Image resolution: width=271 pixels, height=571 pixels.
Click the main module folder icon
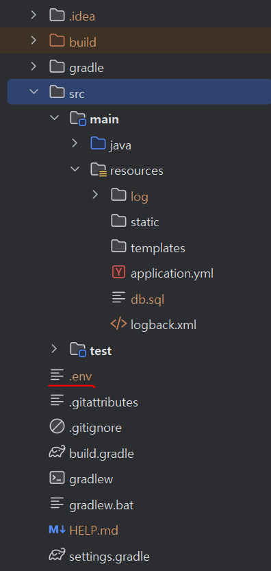pos(78,119)
